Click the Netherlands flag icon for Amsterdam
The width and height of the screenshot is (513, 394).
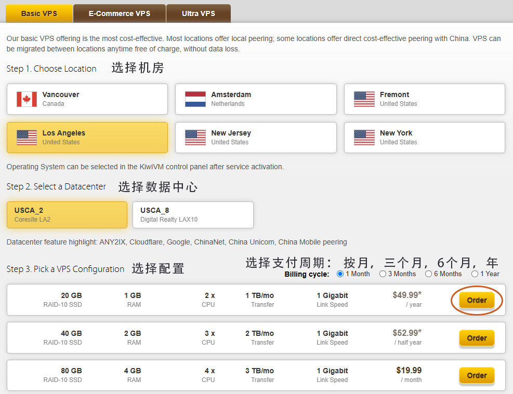click(x=195, y=99)
